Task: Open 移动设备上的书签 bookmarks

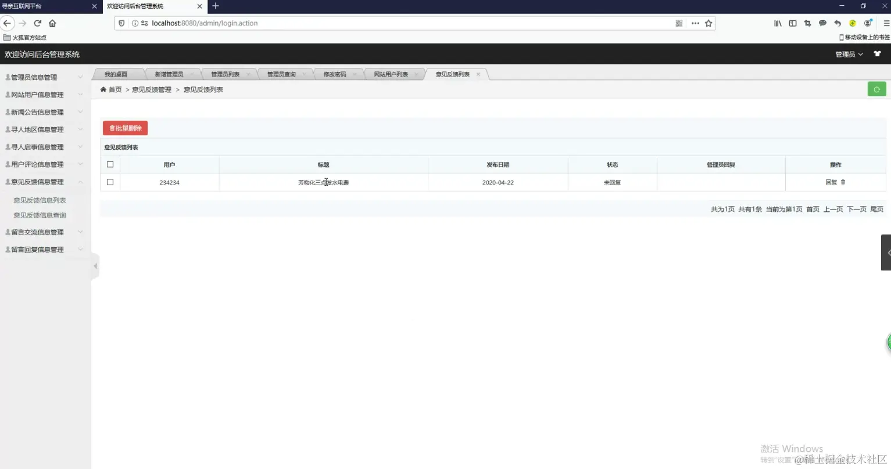Action: click(x=864, y=37)
